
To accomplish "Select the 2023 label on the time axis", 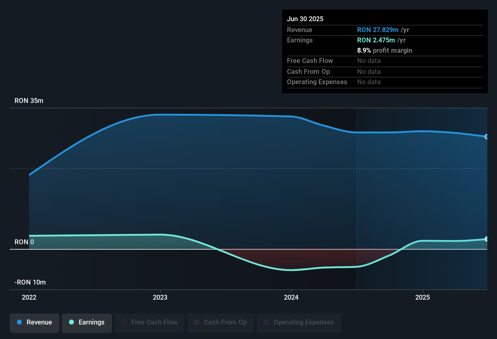I will click(x=160, y=297).
